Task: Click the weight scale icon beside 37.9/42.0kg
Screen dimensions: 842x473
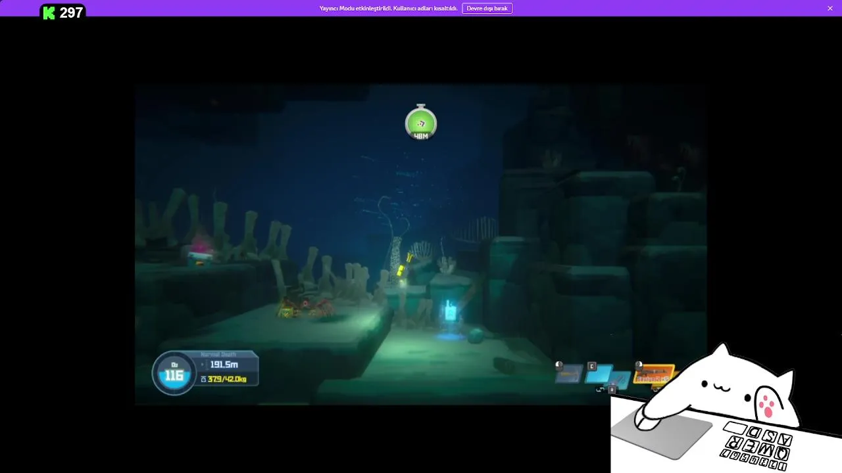Action: (203, 379)
